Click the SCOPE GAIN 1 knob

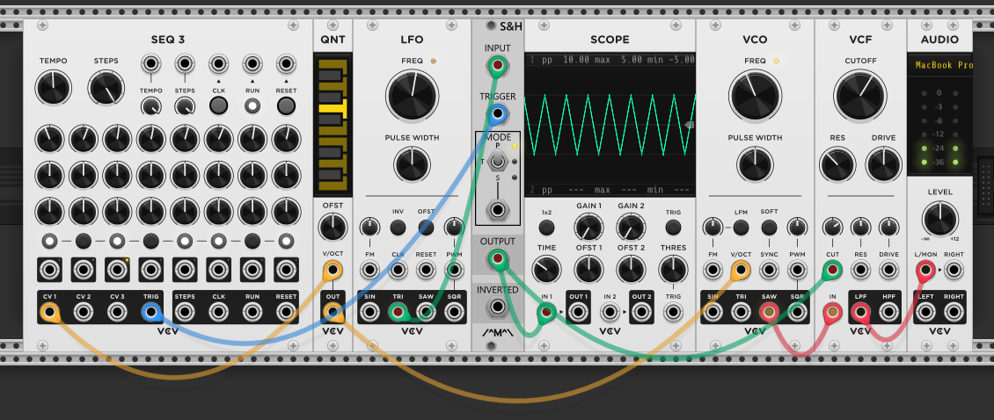pos(588,228)
